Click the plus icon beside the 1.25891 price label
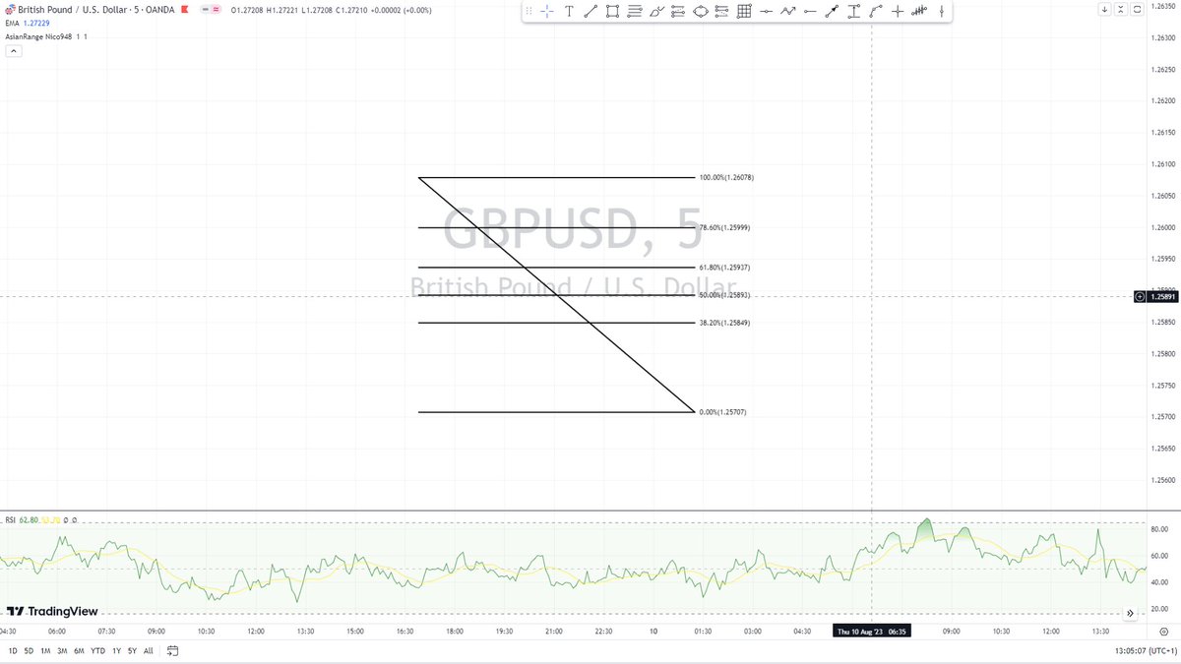The height and width of the screenshot is (664, 1181). [1140, 296]
